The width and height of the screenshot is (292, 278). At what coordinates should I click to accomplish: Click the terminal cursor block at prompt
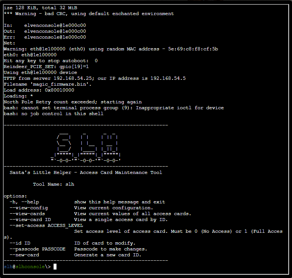coord(55,267)
